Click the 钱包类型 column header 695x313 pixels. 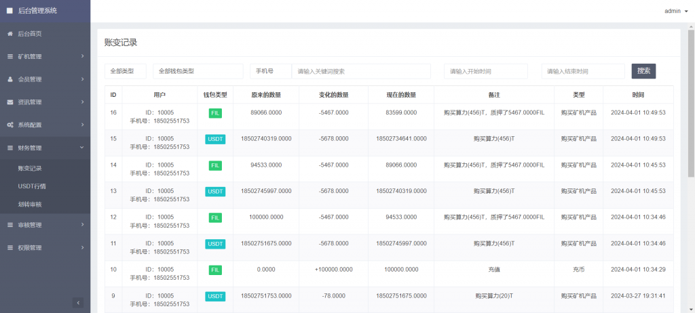[215, 95]
